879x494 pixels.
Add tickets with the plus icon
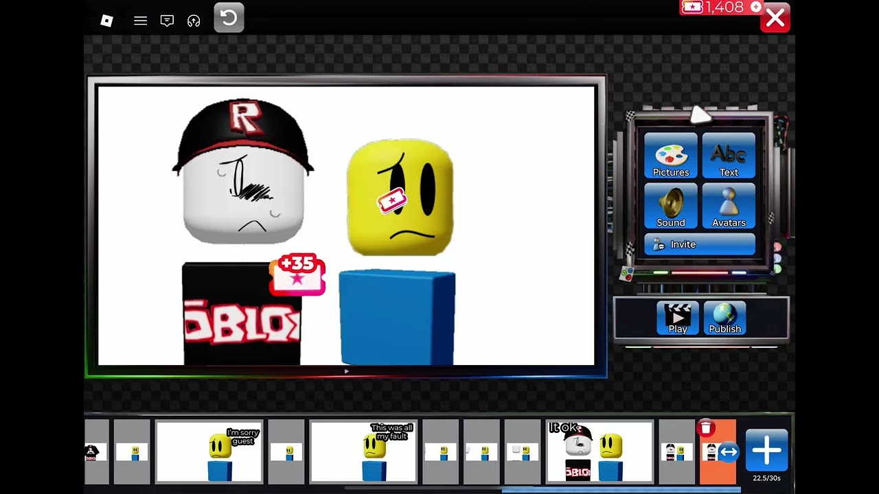pos(756,7)
